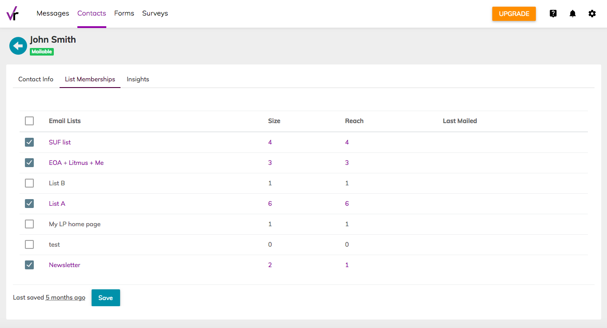Open the notifications bell icon
The height and width of the screenshot is (328, 607).
573,14
